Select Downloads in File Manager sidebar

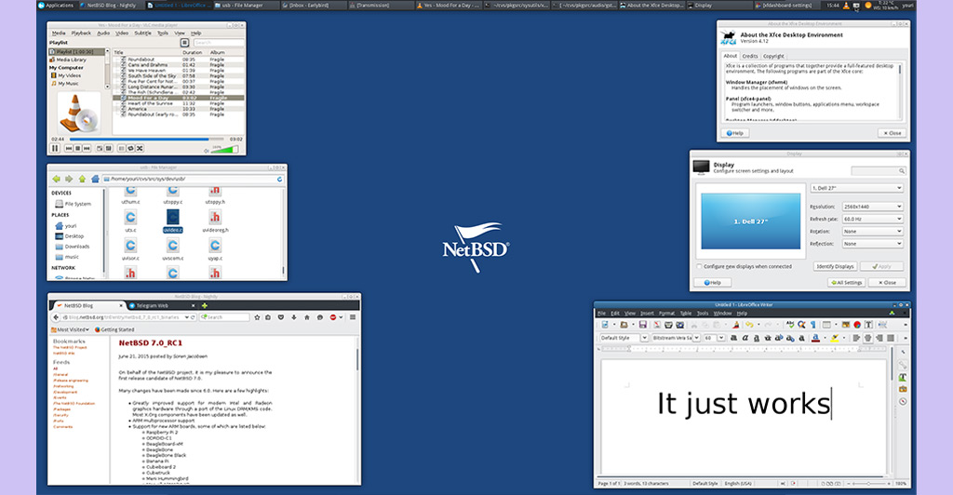tap(76, 246)
